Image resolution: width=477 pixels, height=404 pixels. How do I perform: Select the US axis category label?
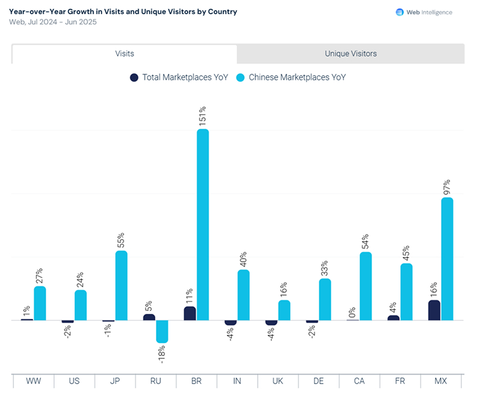tap(74, 381)
